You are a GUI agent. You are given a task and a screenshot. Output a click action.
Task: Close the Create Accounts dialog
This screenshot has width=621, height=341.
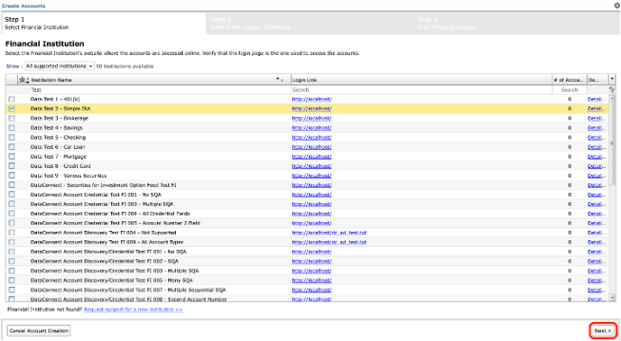(x=616, y=6)
